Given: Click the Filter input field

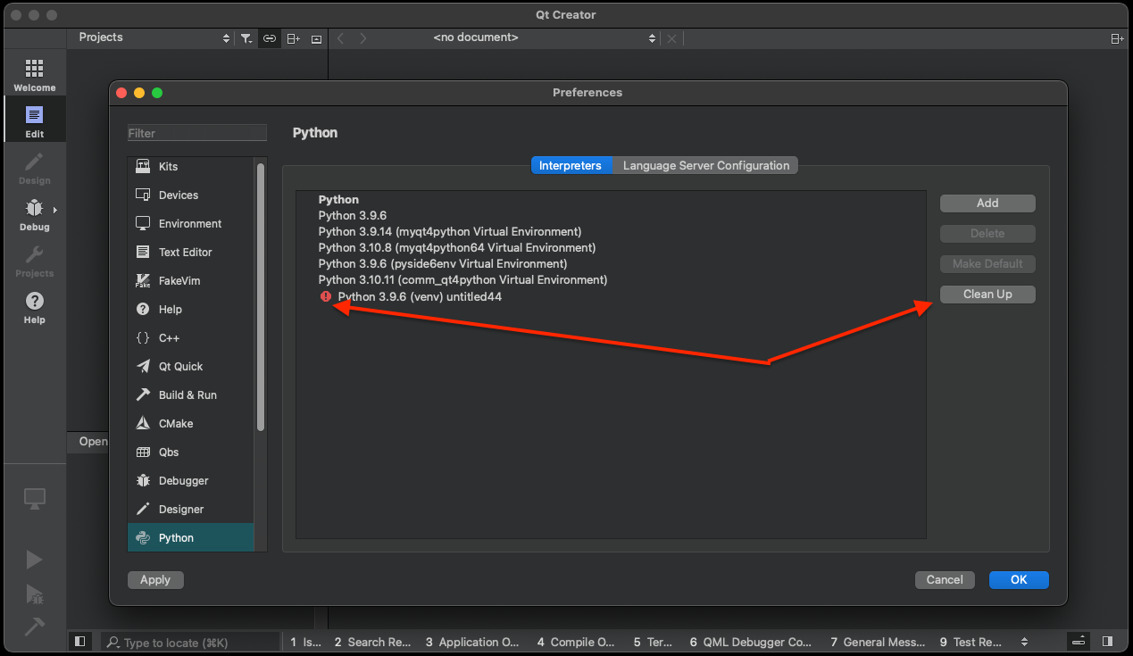Looking at the screenshot, I should click(196, 132).
